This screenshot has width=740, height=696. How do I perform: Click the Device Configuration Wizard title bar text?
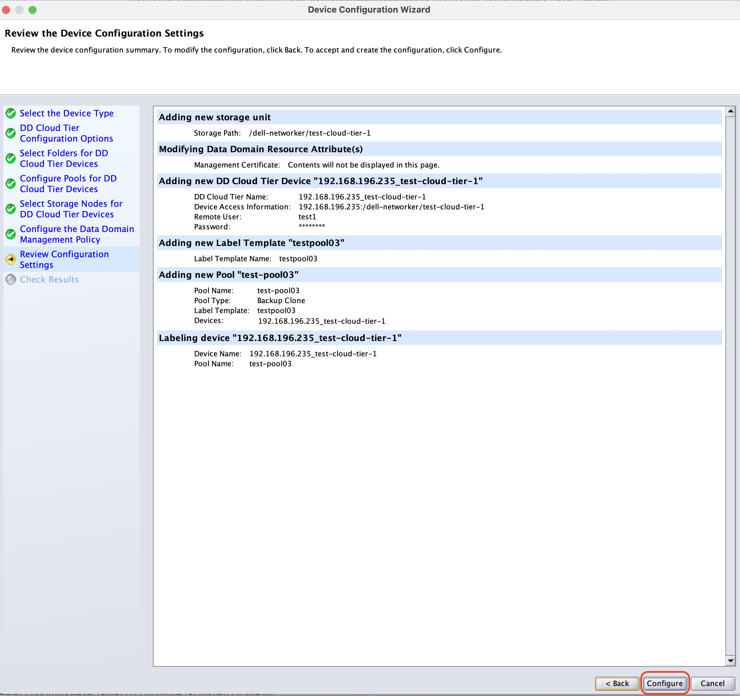click(x=369, y=10)
